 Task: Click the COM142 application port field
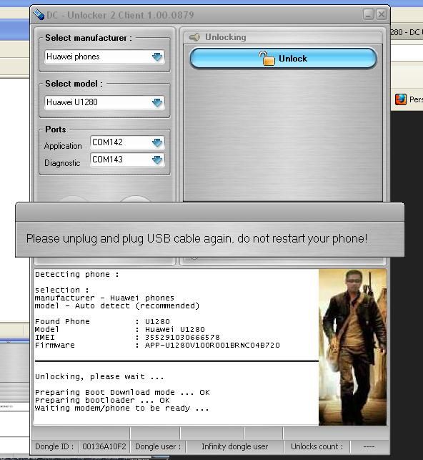(127, 142)
